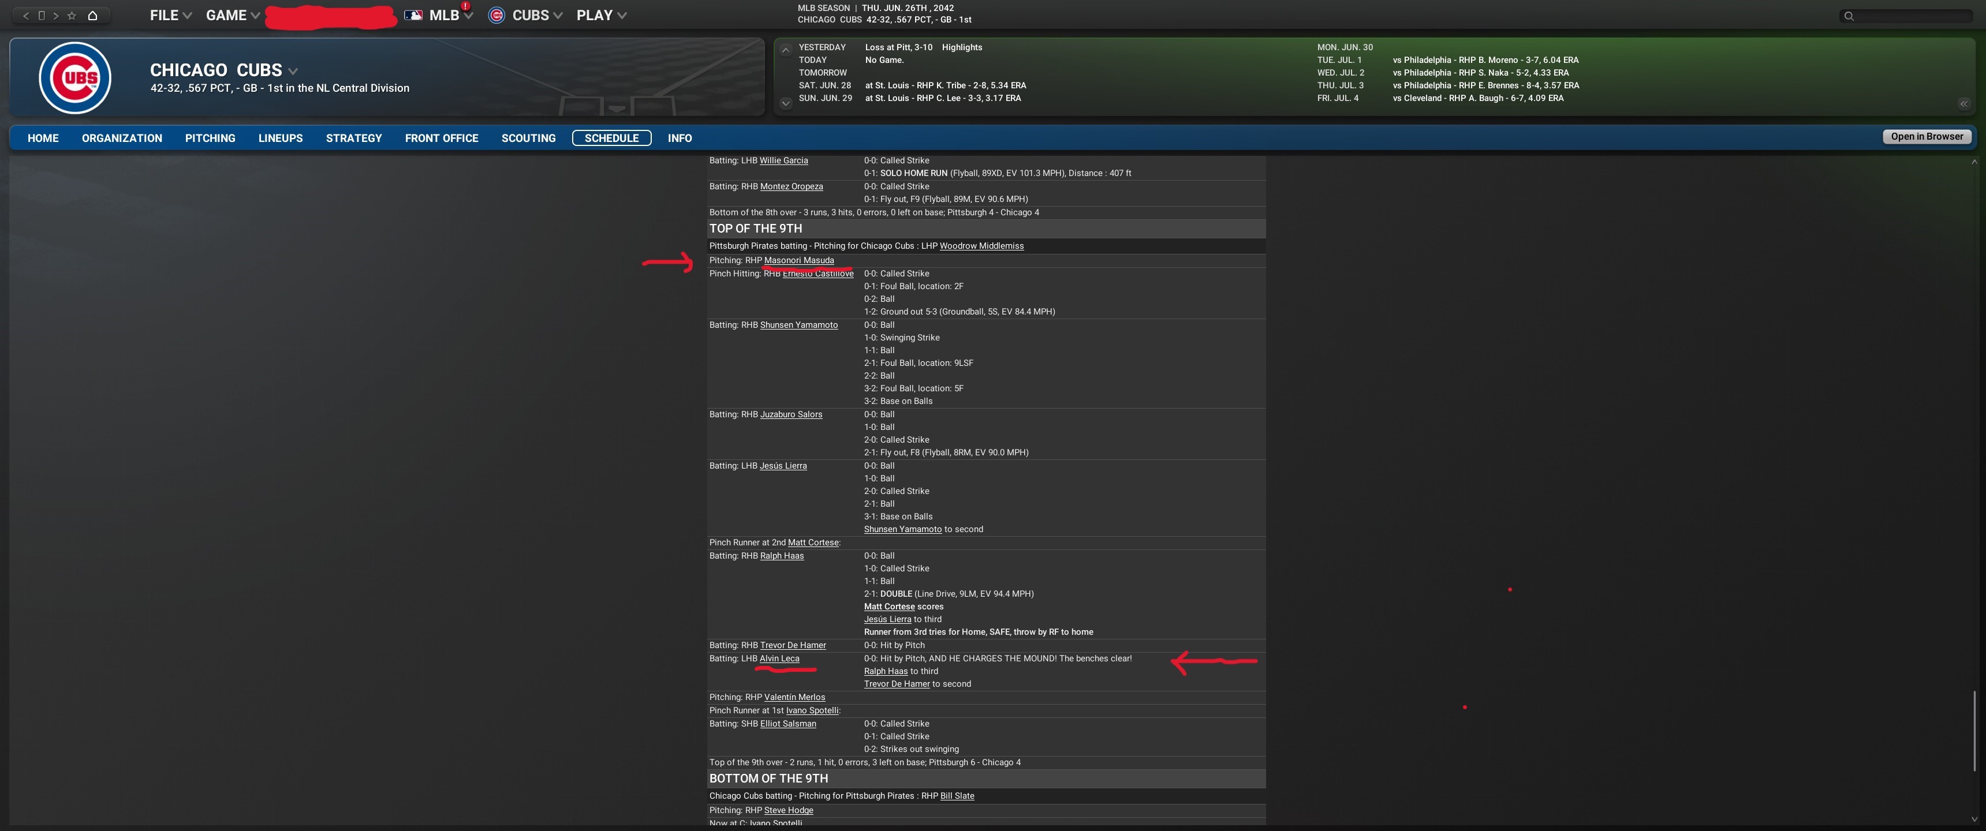This screenshot has width=1986, height=831.
Task: Collapse schedule panel with double-arrow icon
Action: coord(1963,103)
